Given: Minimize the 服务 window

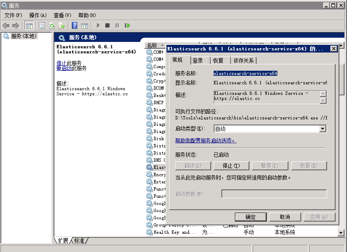Looking at the screenshot, I should [x=326, y=6].
